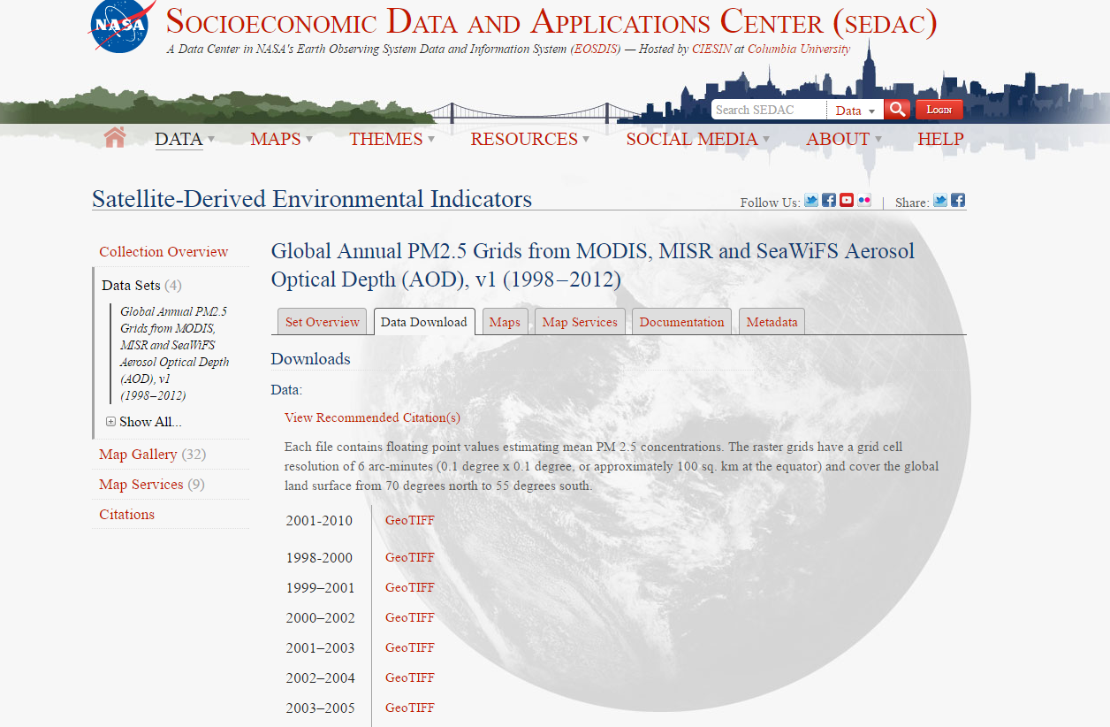Go to the home page icon
The image size is (1110, 727).
(x=115, y=137)
